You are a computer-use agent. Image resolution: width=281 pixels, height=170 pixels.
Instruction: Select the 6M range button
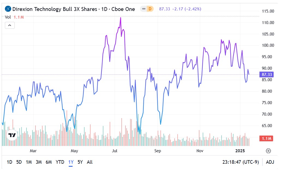[x=49, y=162]
